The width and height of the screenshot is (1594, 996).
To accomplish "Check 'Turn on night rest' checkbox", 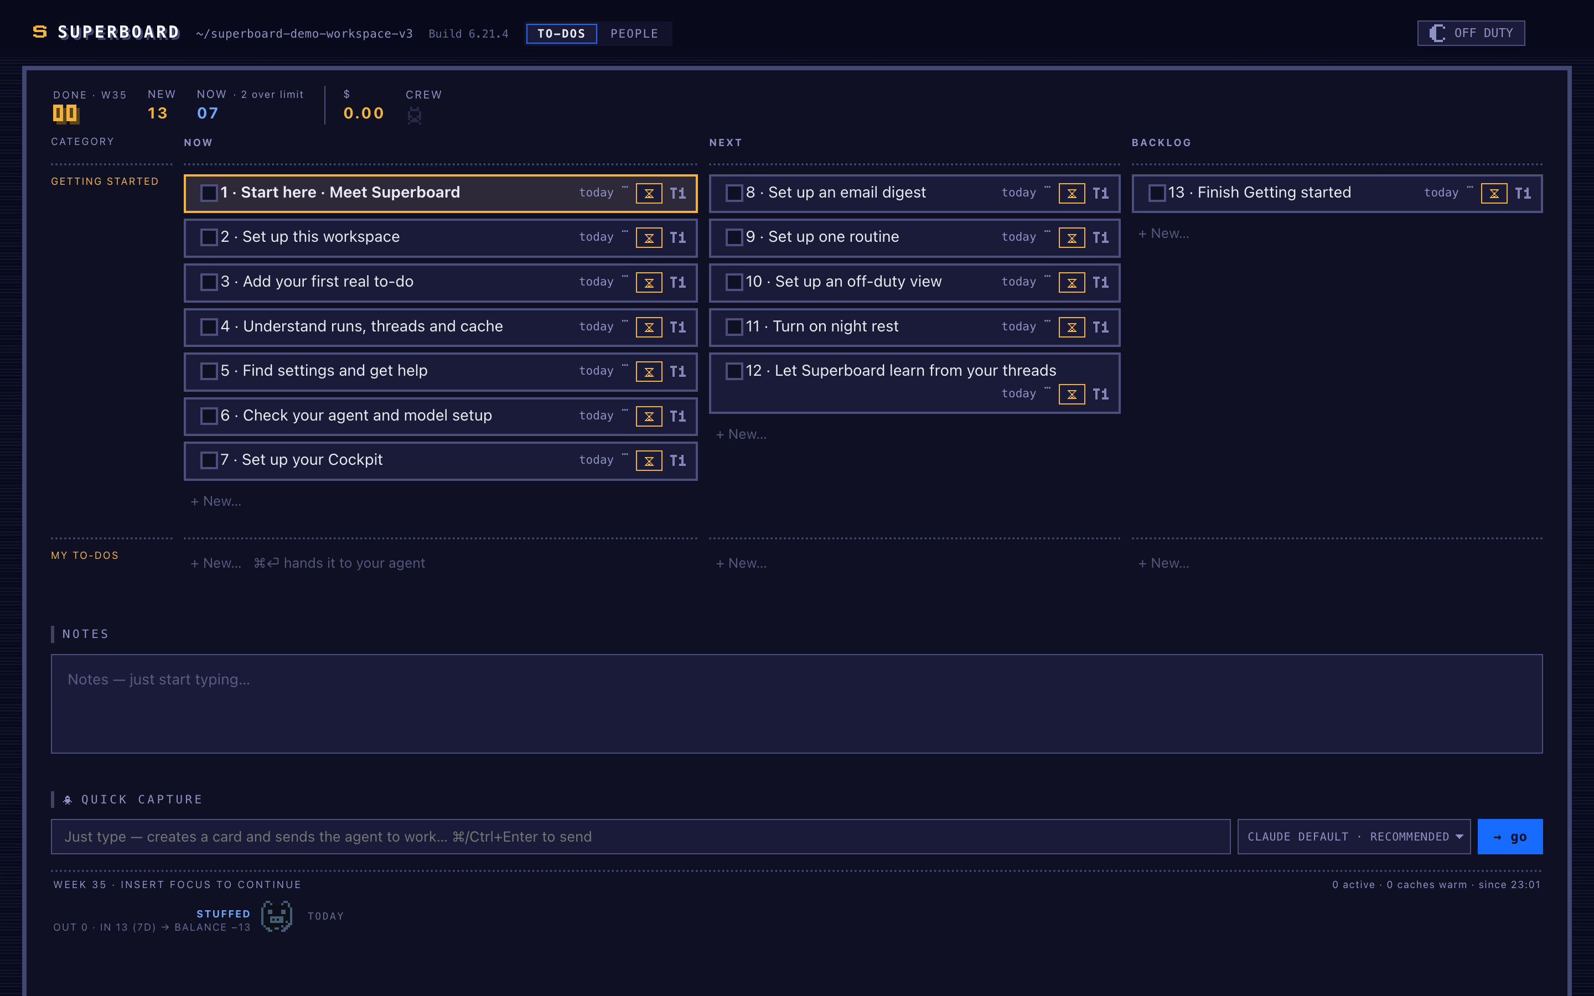I will point(734,326).
